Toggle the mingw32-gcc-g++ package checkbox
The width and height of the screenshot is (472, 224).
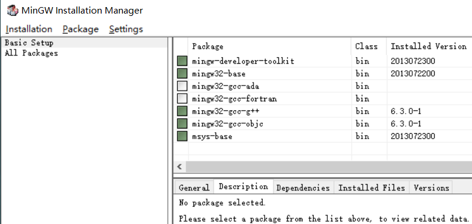(182, 111)
